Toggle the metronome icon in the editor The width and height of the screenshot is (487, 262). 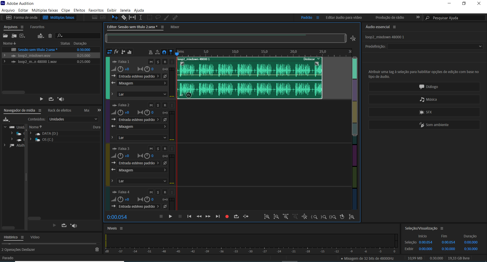pyautogui.click(x=150, y=52)
